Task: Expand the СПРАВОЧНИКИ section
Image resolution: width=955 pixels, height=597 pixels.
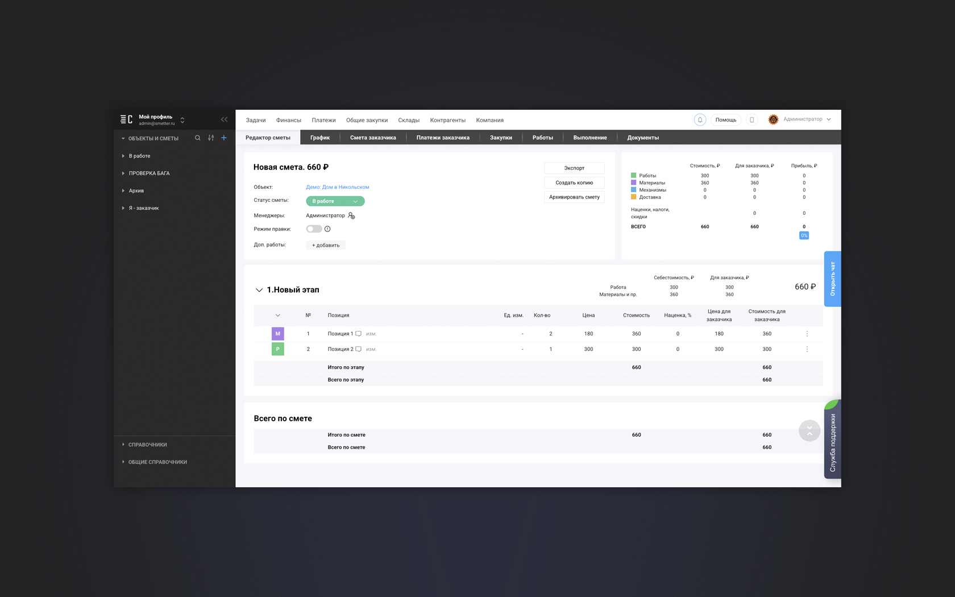Action: pos(123,445)
